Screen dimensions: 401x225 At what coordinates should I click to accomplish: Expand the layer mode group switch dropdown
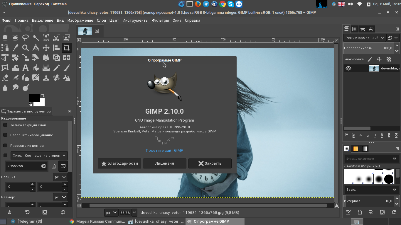(x=393, y=38)
